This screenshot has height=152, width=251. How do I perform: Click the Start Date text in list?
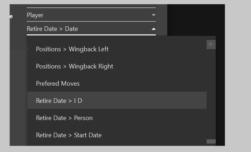pyautogui.click(x=88, y=135)
